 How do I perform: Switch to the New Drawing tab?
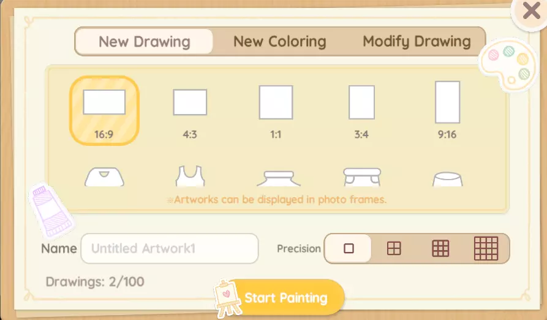[145, 42]
